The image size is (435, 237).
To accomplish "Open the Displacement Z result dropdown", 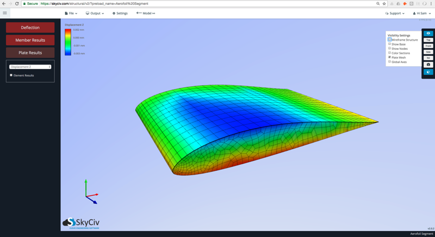I will tap(30, 67).
